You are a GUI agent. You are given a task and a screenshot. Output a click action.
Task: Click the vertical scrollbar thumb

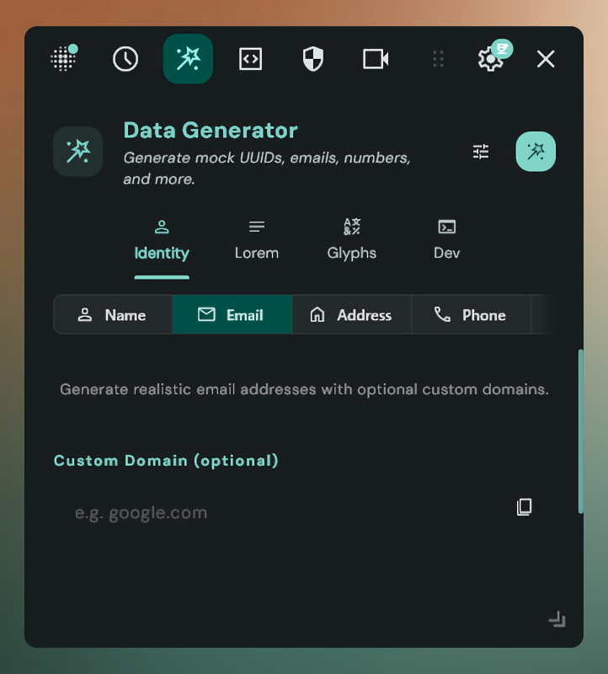[580, 431]
